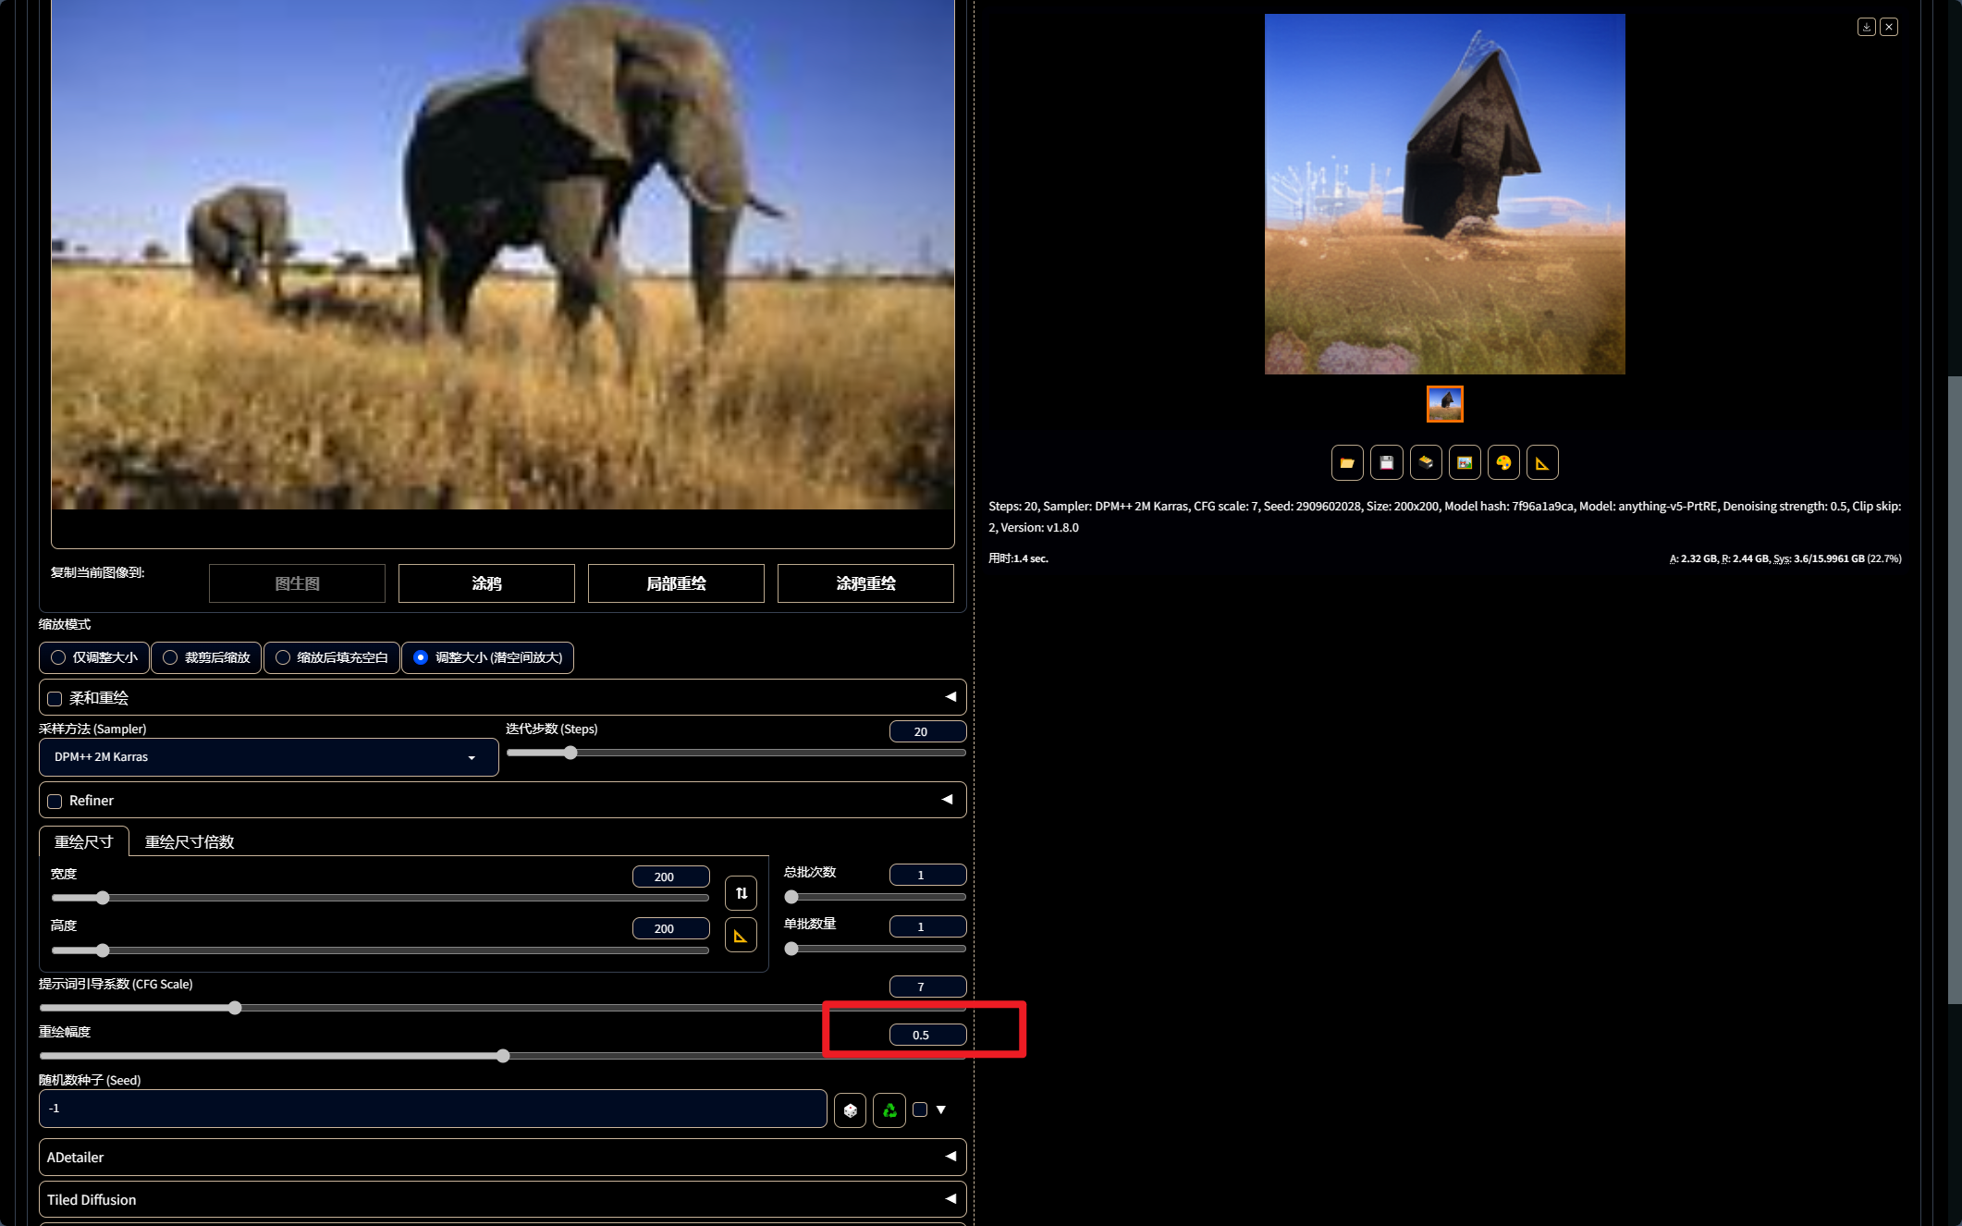This screenshot has height=1226, width=1962.
Task: Expand the Tiled Diffusion section
Action: click(502, 1200)
